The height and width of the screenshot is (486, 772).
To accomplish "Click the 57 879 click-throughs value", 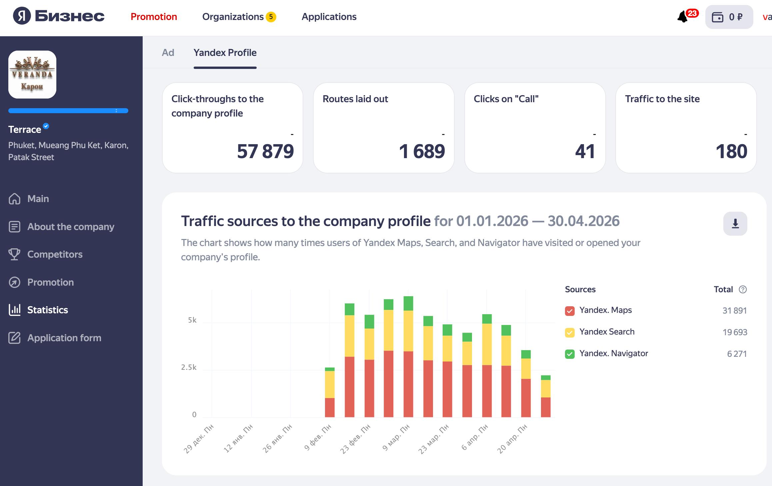I will coord(265,151).
